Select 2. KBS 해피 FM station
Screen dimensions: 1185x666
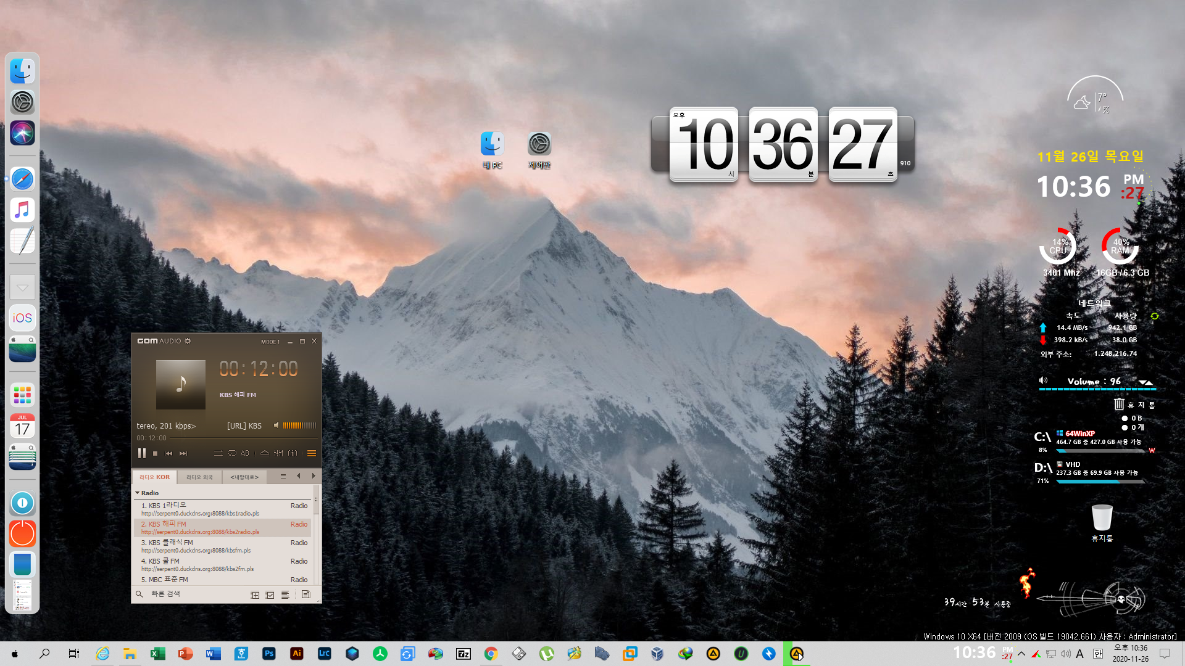pyautogui.click(x=222, y=527)
